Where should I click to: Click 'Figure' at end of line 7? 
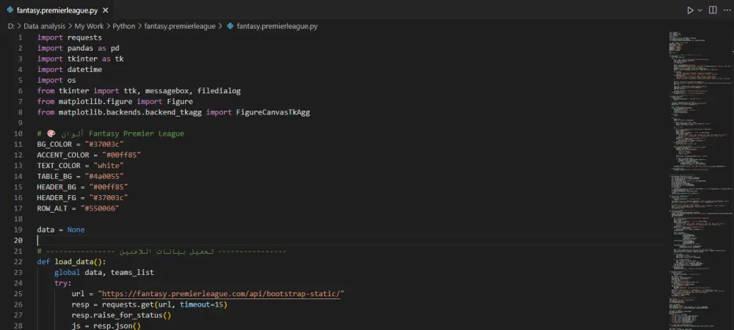(180, 101)
